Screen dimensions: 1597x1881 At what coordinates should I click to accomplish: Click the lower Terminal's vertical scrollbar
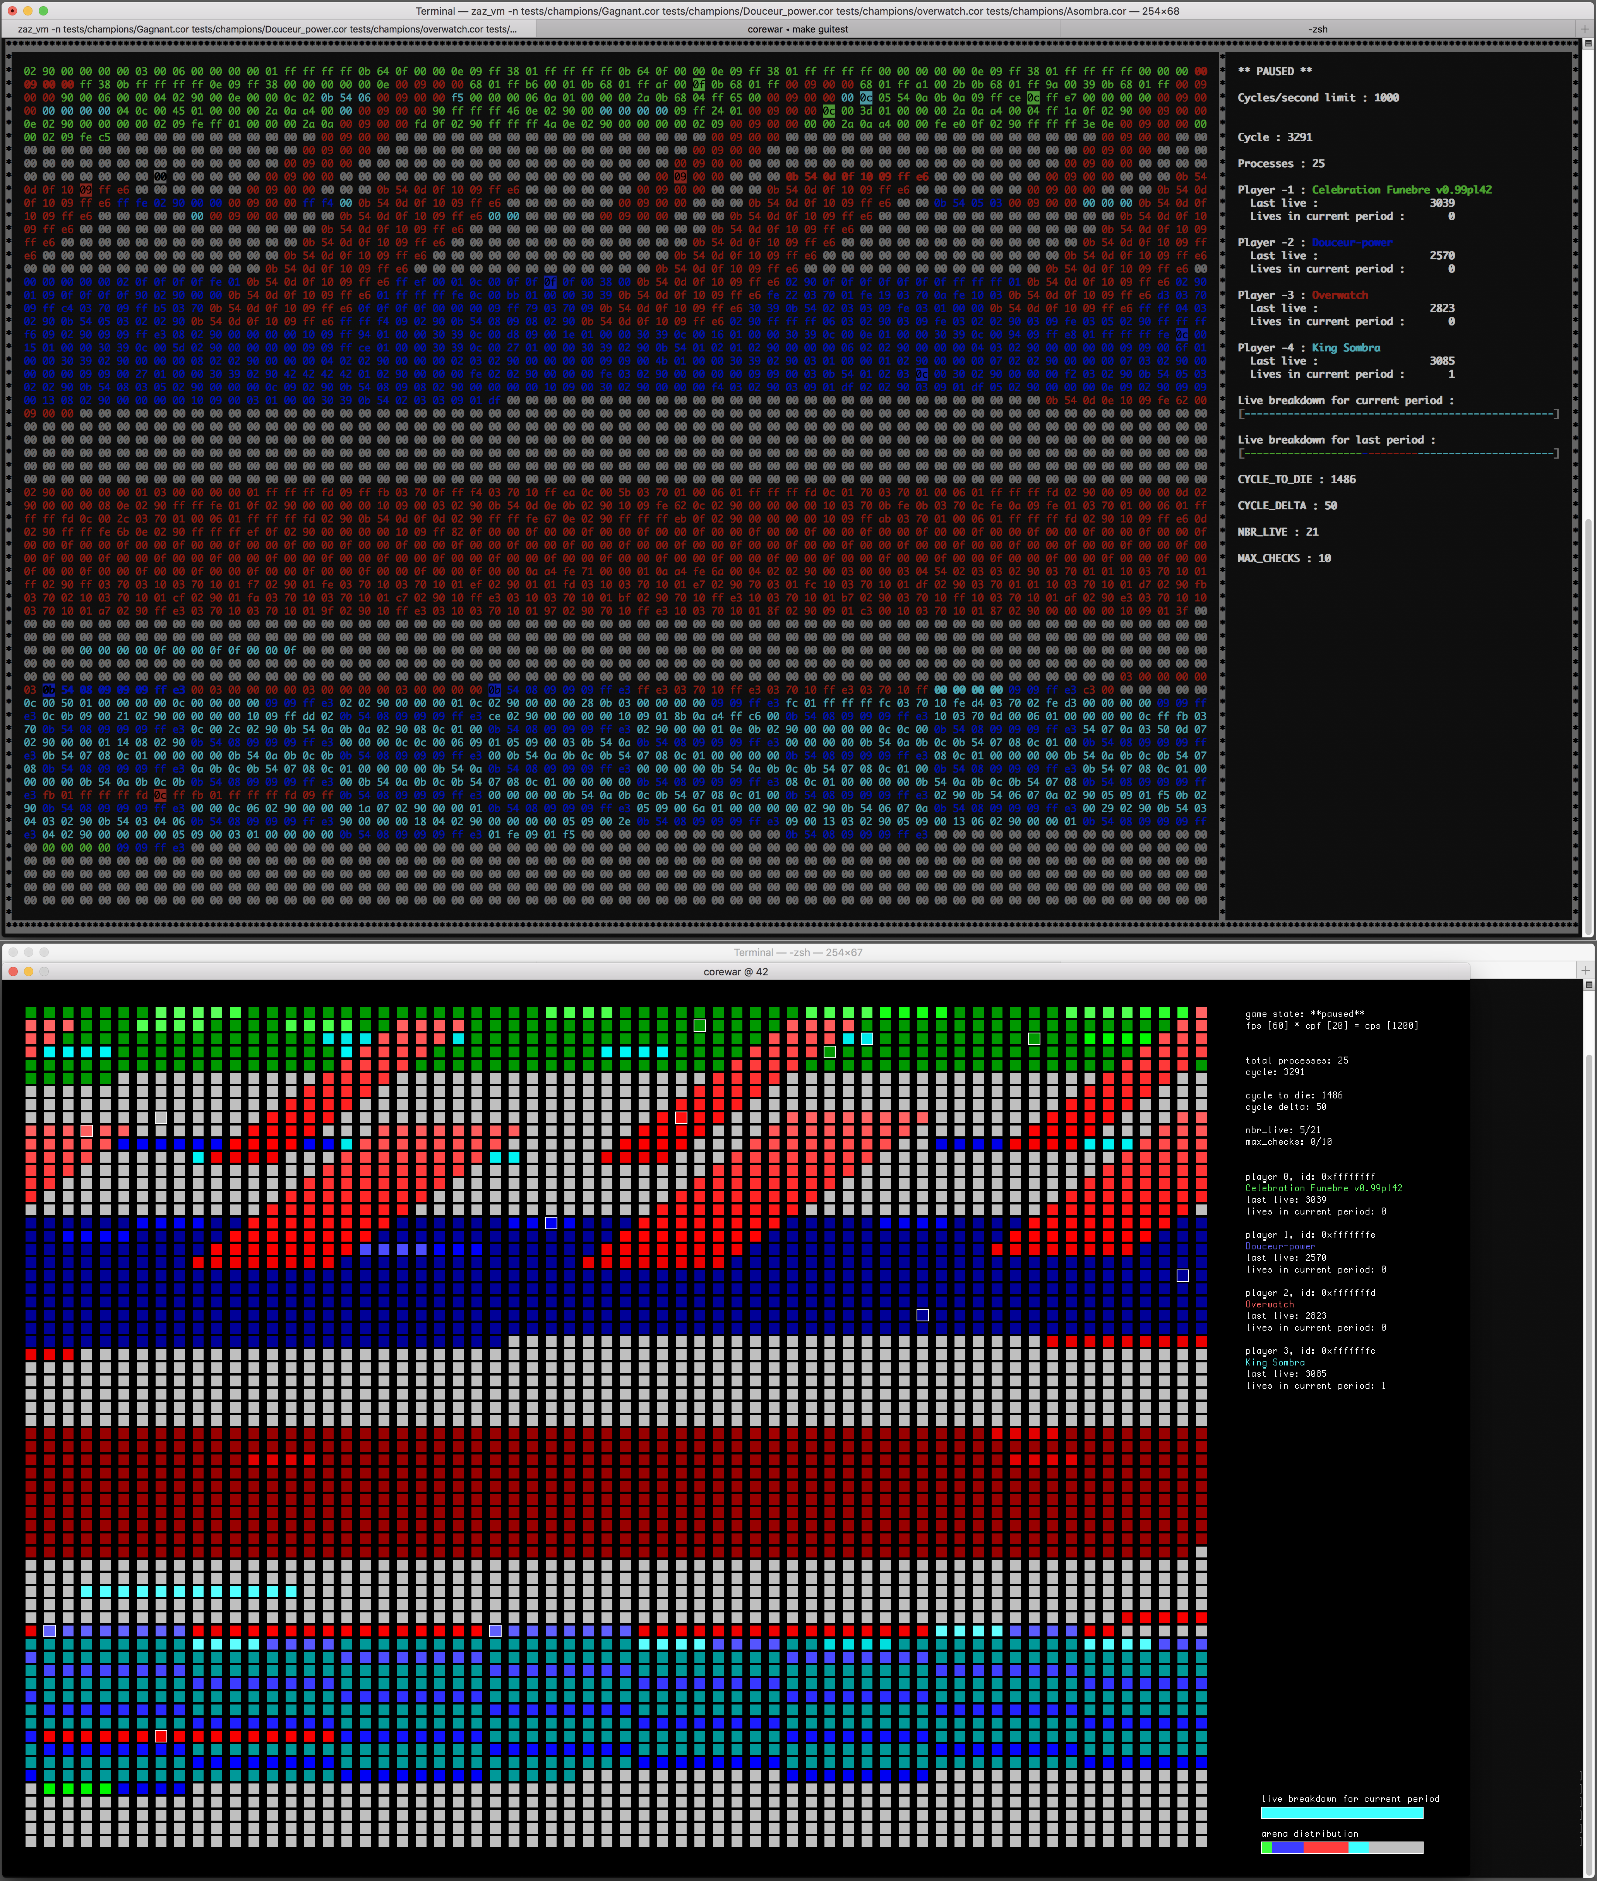click(1588, 1448)
